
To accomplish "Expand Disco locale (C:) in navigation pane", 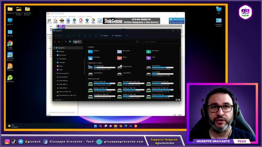I will pyautogui.click(x=55, y=73).
